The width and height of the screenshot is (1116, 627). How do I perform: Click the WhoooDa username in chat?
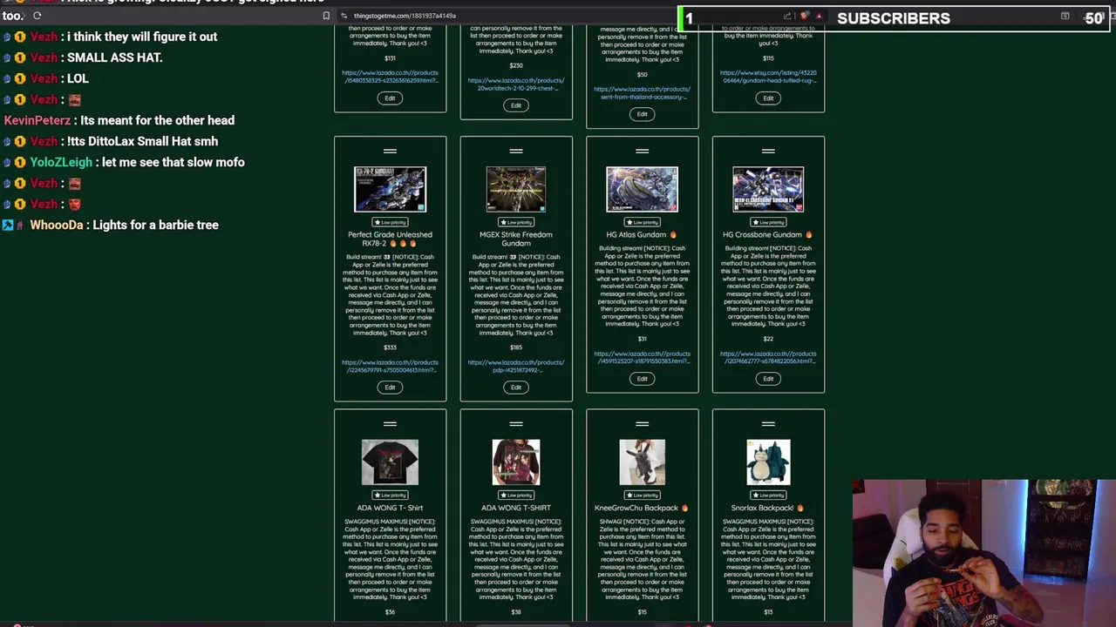[57, 225]
